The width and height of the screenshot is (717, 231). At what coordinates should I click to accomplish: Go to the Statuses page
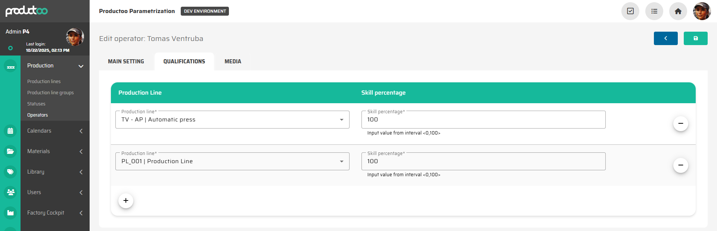[x=36, y=104]
